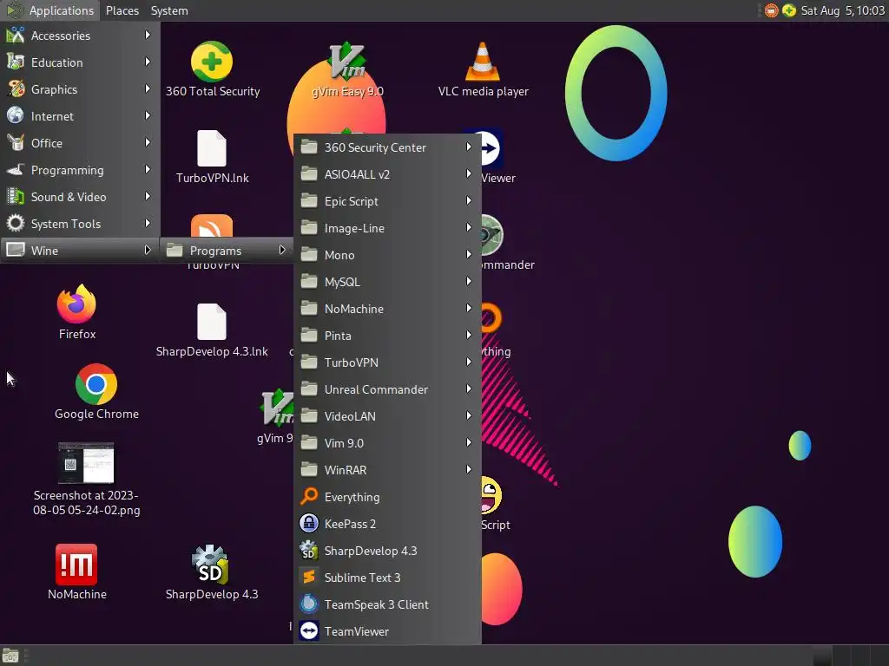
Task: Launch KeePass 2 from the programs list
Action: coord(387,524)
